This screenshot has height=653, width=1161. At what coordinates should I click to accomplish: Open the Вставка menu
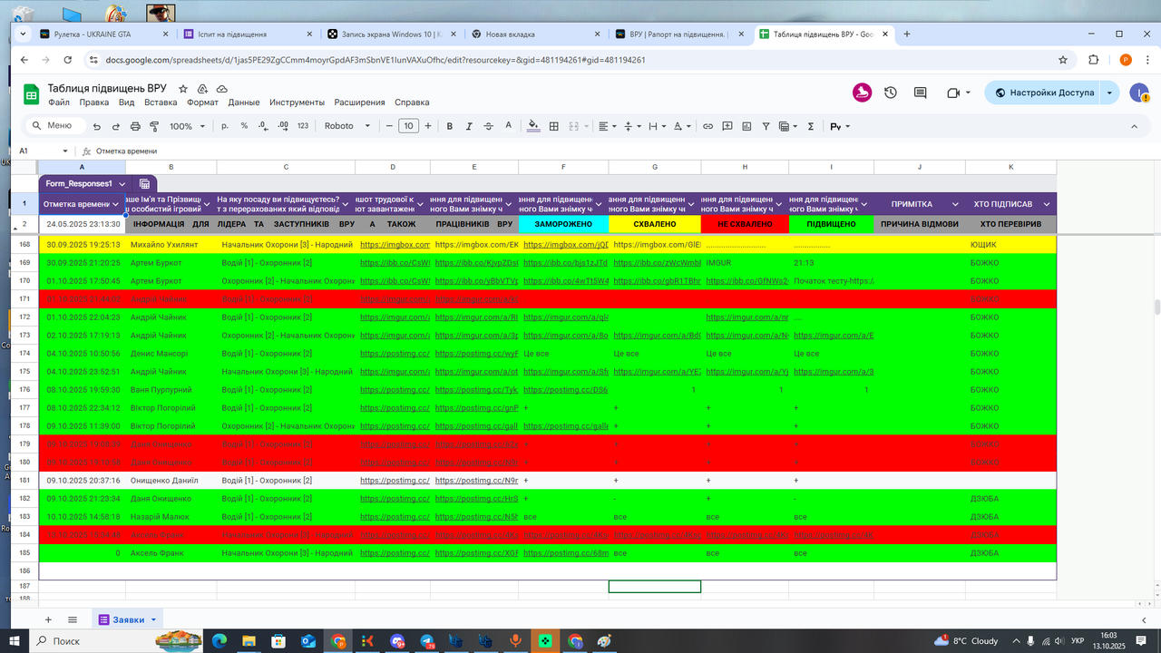point(161,102)
